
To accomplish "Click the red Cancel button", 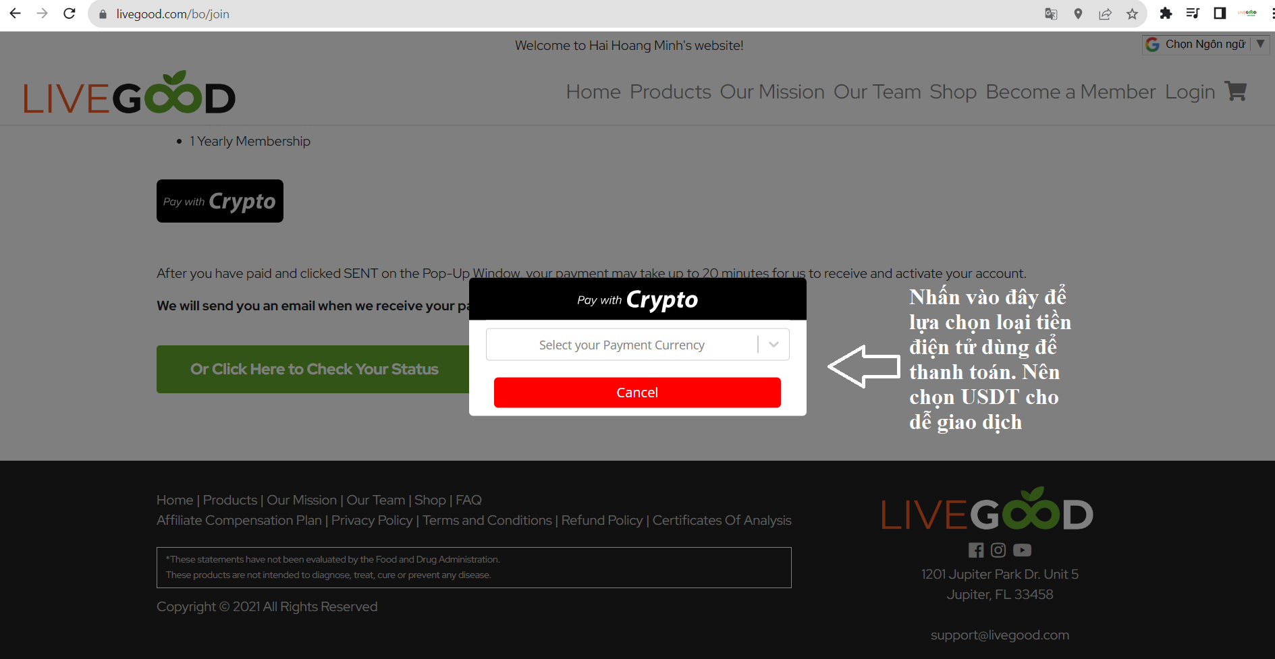I will 637,393.
